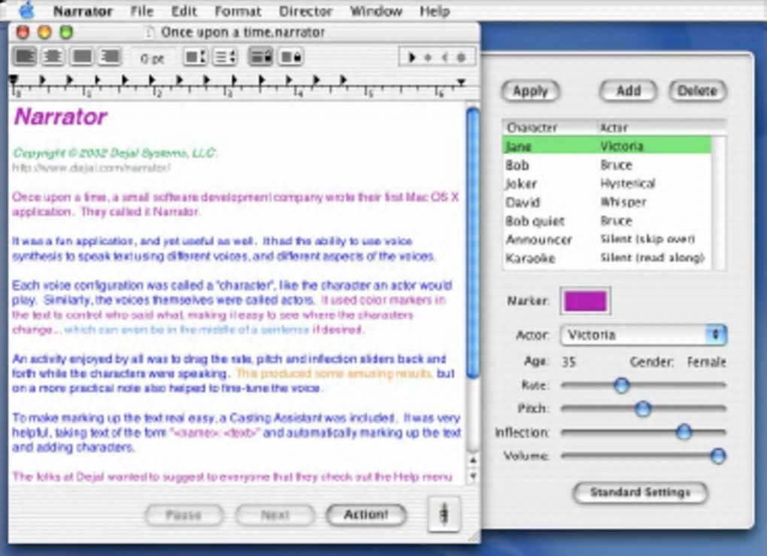
Task: Click the Silent (skip over) actor cell
Action: tap(647, 239)
